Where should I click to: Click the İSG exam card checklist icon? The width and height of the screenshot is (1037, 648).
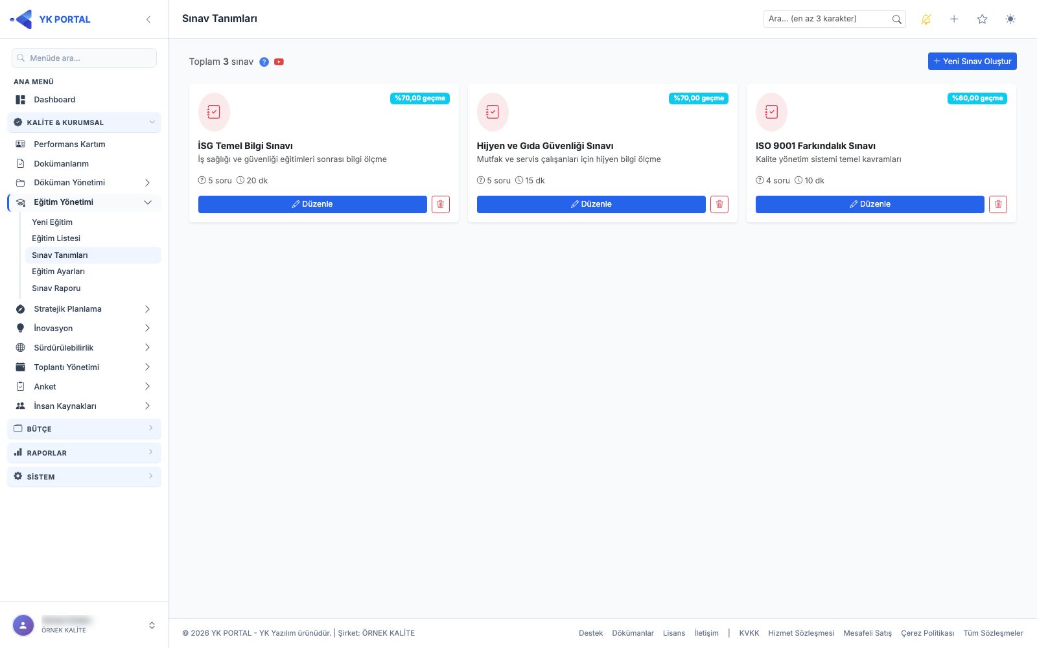tap(214, 112)
